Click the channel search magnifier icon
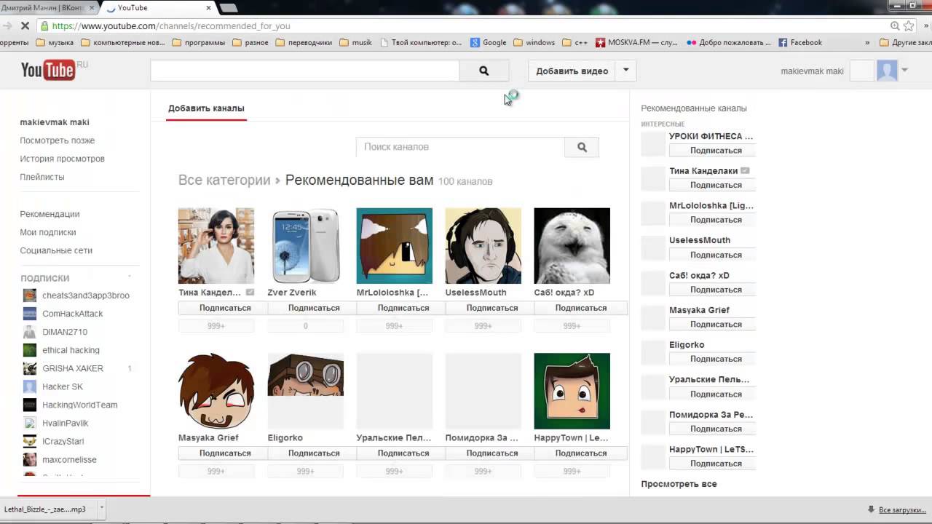The height and width of the screenshot is (524, 932). [582, 147]
